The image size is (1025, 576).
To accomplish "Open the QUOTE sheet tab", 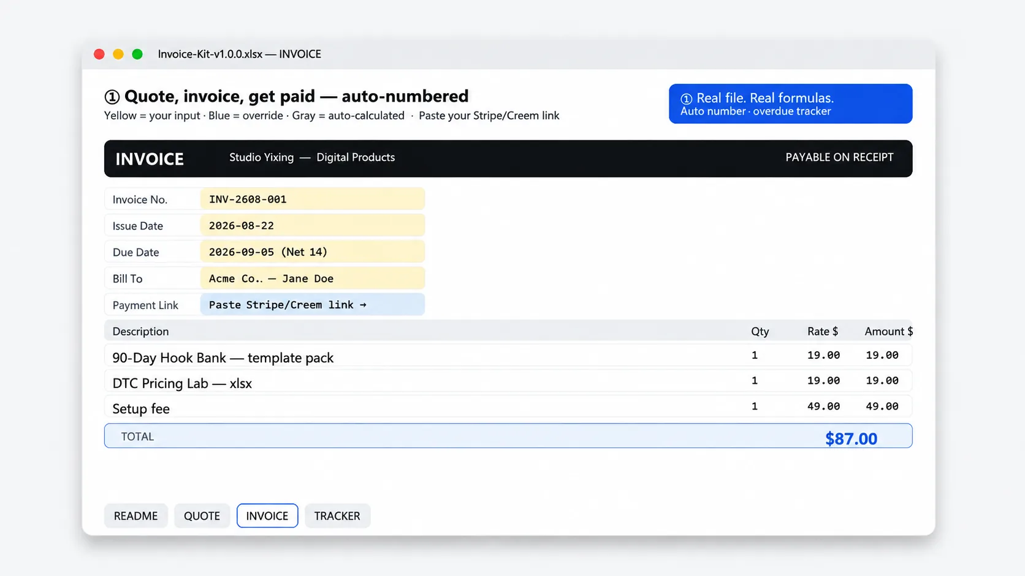I will click(202, 515).
